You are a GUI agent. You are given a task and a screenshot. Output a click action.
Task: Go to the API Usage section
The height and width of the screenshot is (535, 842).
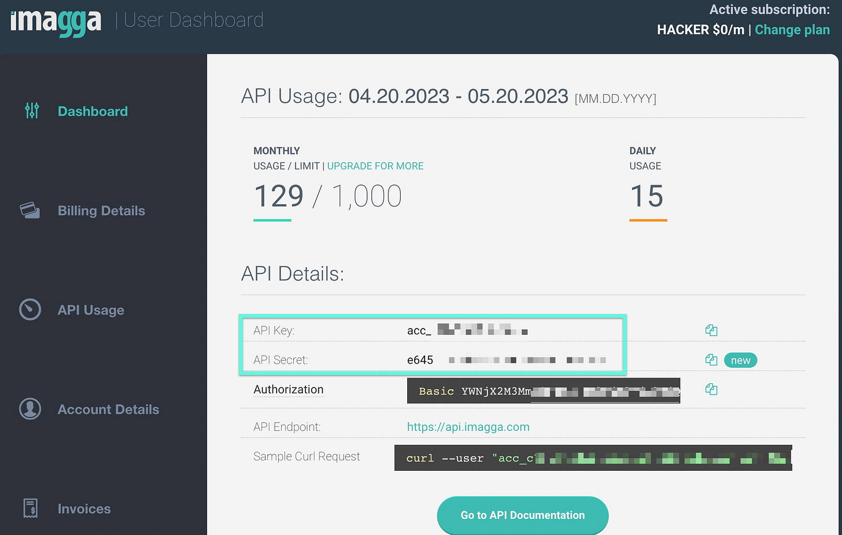[91, 310]
